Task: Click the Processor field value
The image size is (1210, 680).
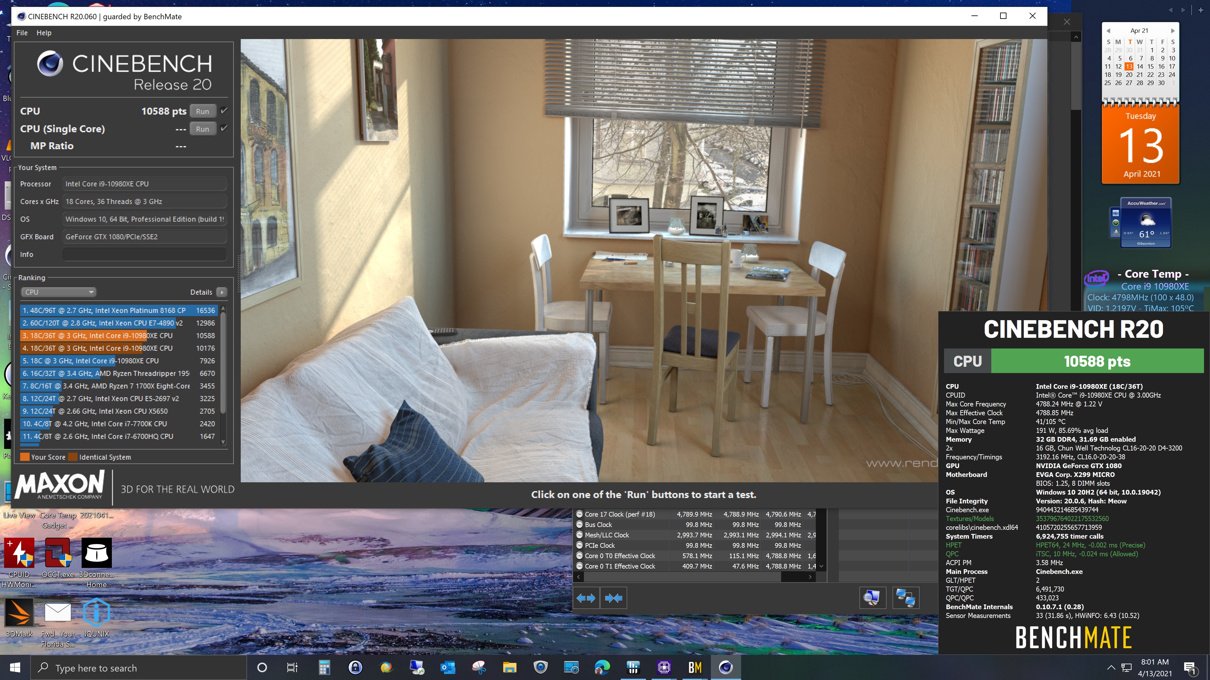Action: (144, 184)
